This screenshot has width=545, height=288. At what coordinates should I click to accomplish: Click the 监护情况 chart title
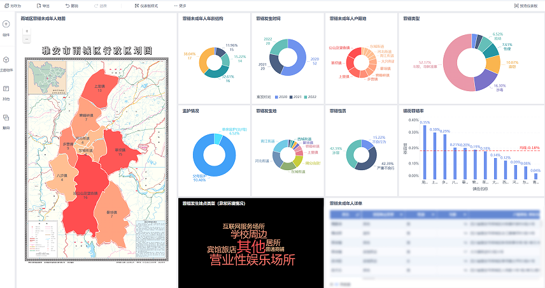click(191, 111)
